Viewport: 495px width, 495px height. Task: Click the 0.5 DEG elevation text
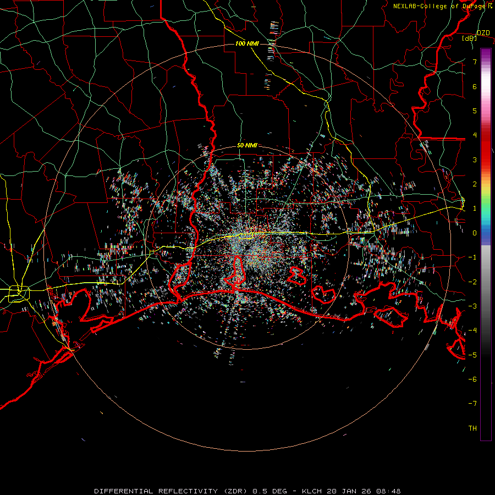pyautogui.click(x=270, y=491)
